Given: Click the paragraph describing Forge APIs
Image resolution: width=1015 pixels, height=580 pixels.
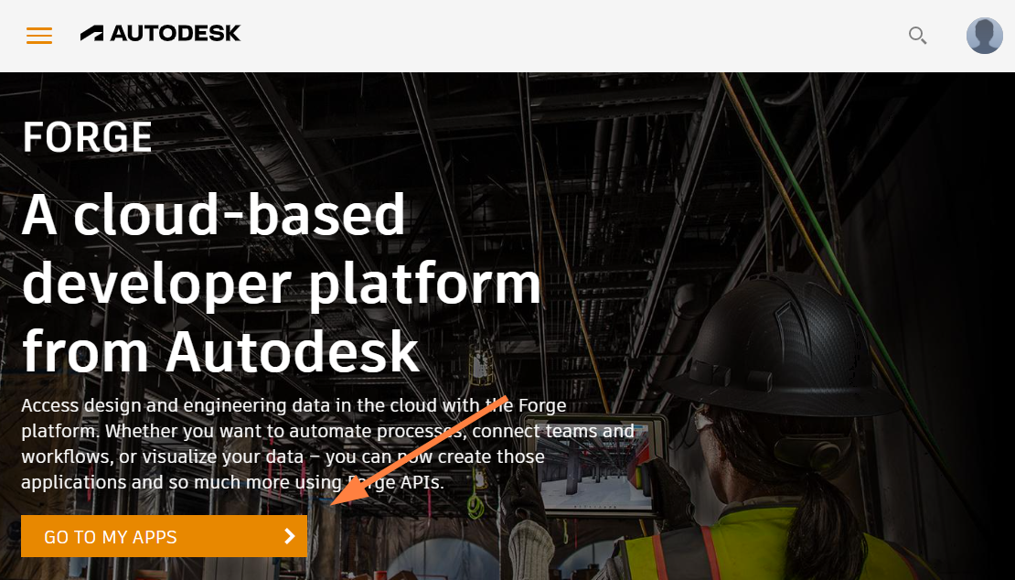Looking at the screenshot, I should tap(274, 444).
